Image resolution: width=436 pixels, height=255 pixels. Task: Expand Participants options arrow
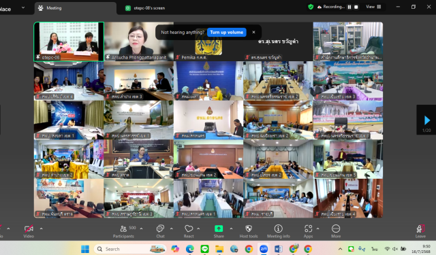(x=141, y=228)
